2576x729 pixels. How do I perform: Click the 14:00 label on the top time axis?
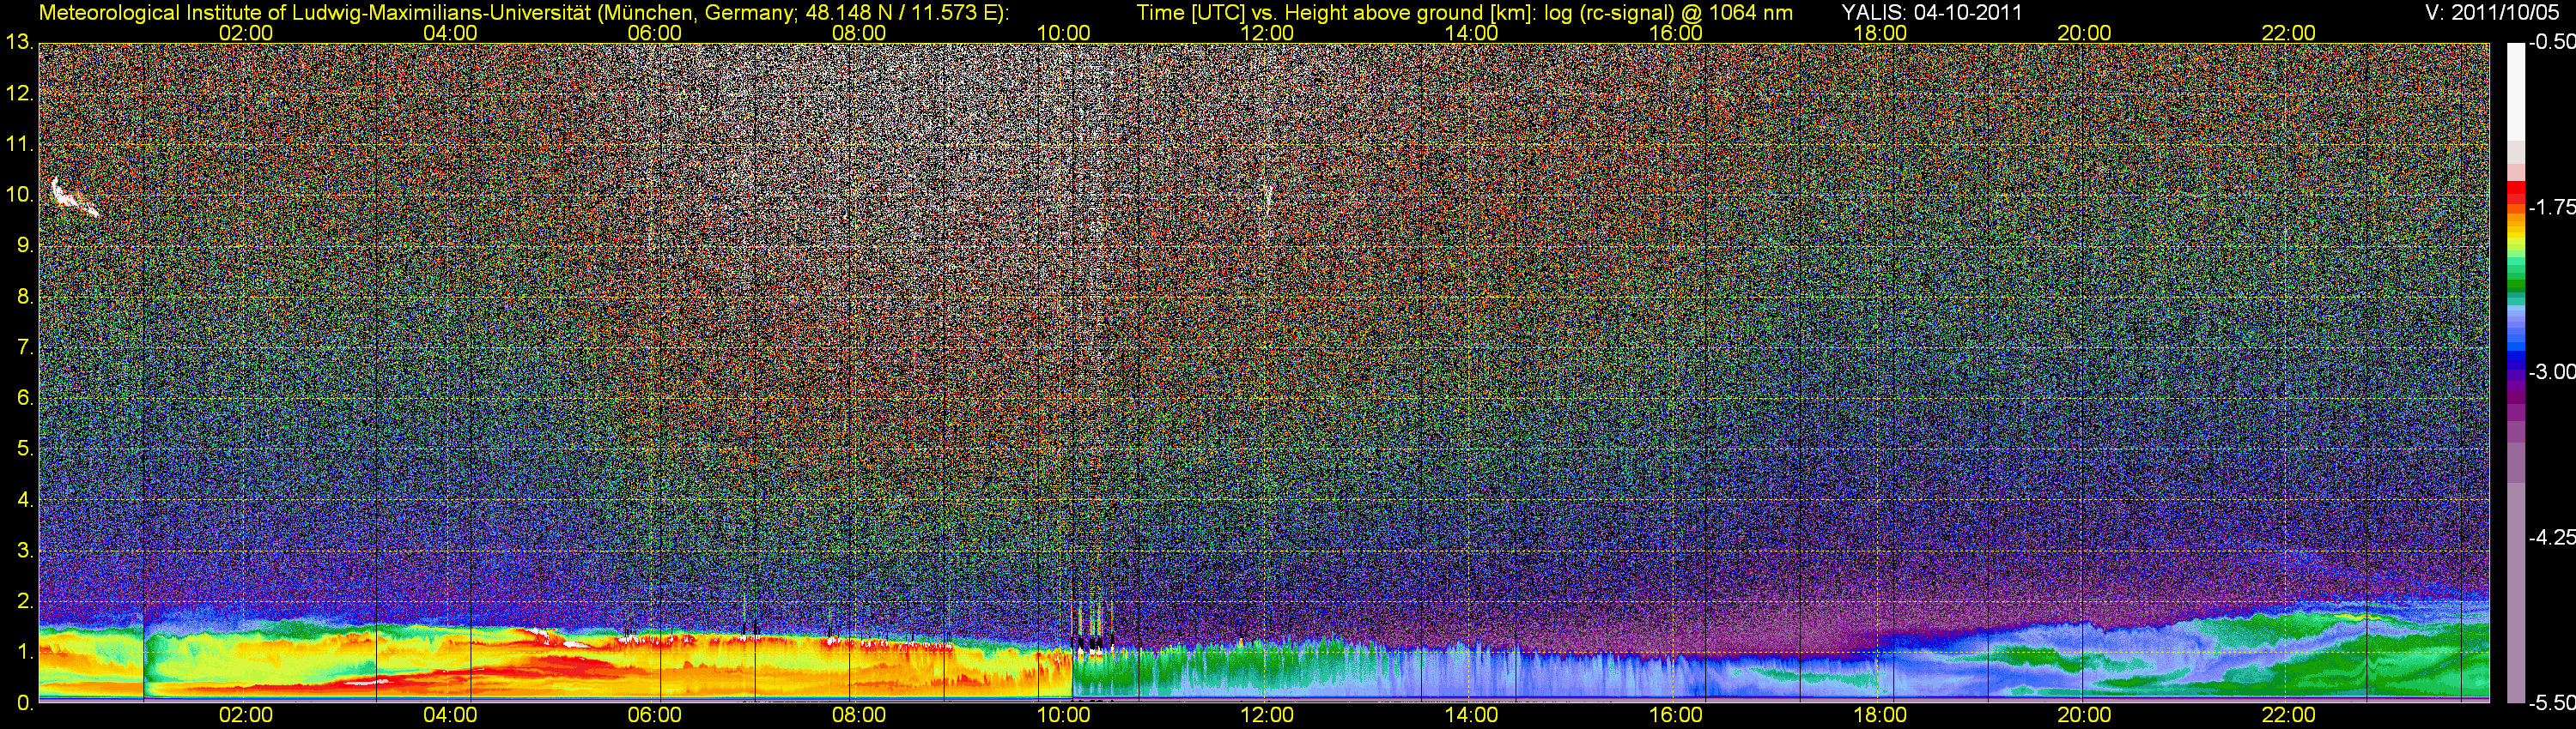click(1471, 33)
